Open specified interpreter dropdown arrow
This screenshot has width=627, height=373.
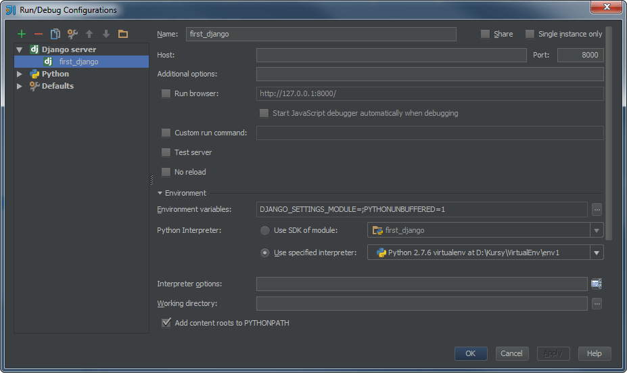[596, 253]
